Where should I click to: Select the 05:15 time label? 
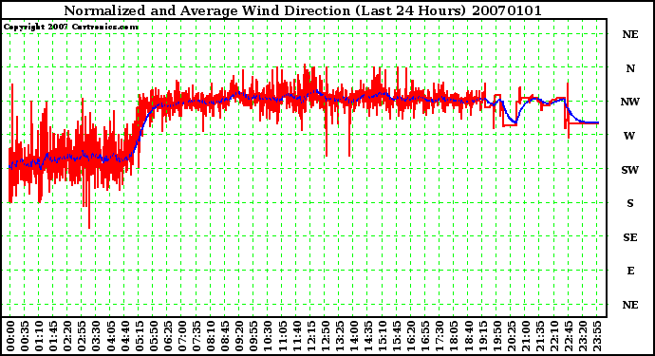coord(140,336)
